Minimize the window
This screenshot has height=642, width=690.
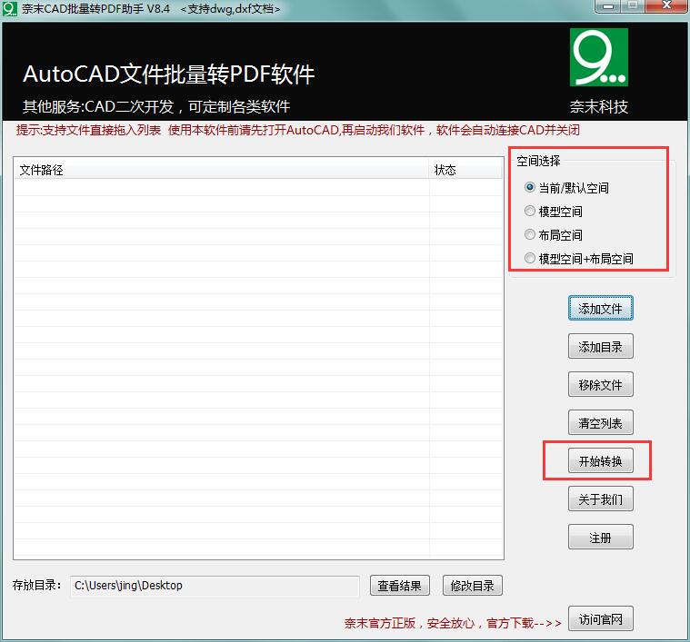click(607, 6)
